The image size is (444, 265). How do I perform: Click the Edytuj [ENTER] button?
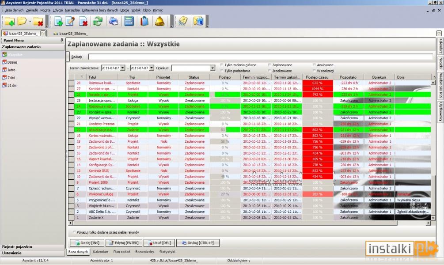tap(124, 243)
